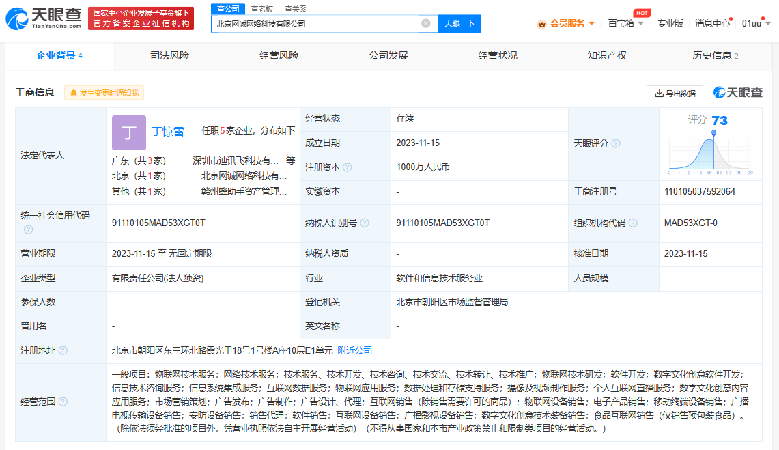Click help icon under 统一社会信用代码
The image size is (779, 450).
pyautogui.click(x=29, y=229)
